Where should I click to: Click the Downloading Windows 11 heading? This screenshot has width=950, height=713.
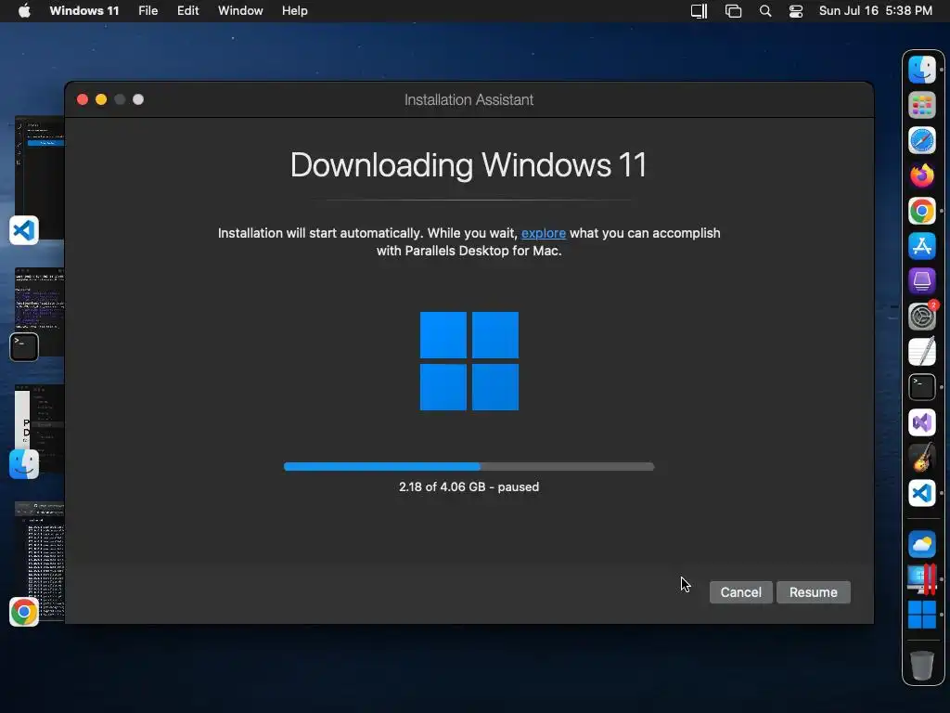point(469,165)
